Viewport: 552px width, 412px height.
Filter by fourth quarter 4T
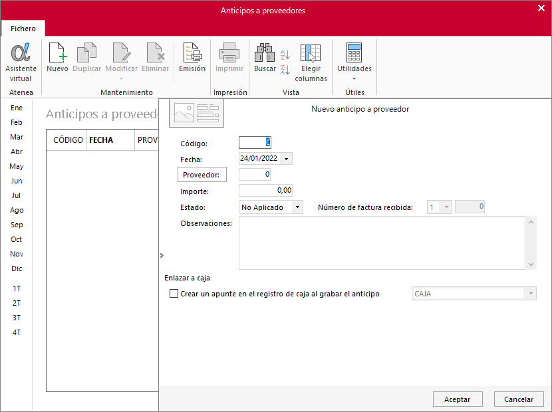(17, 332)
